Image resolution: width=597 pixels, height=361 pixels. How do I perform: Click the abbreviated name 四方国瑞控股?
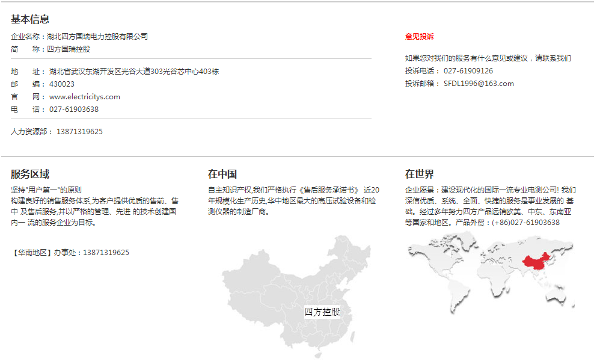tap(69, 49)
